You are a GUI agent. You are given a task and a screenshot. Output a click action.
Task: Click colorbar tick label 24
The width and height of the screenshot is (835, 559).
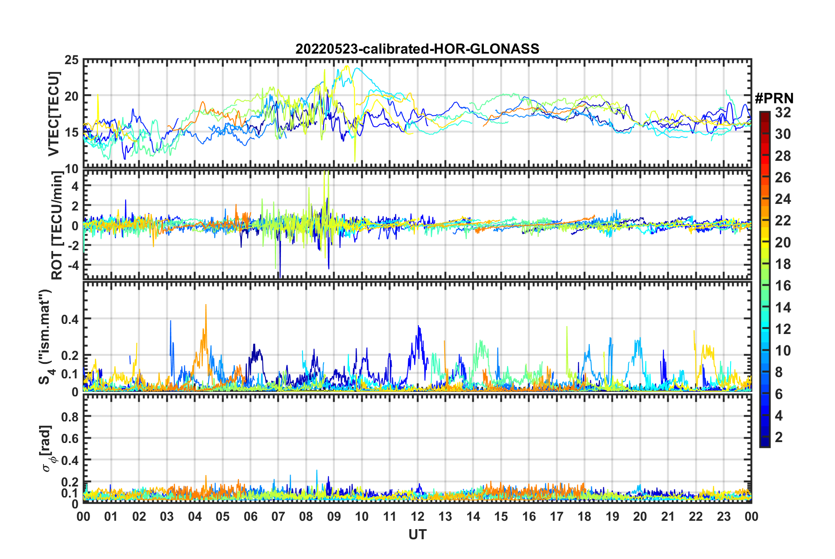click(x=783, y=199)
